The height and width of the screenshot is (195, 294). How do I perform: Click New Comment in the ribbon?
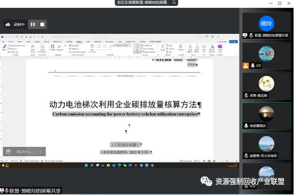tap(92, 48)
